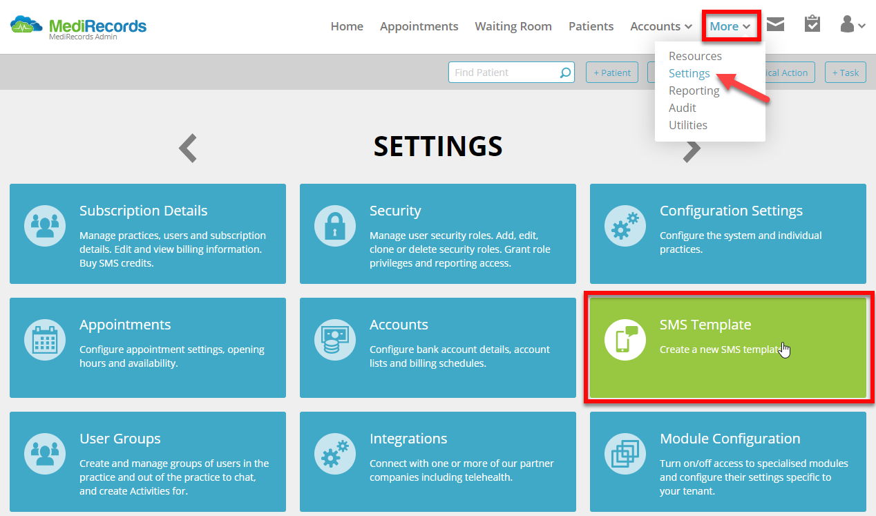
Task: Select Reporting from the More menu
Action: (x=694, y=90)
